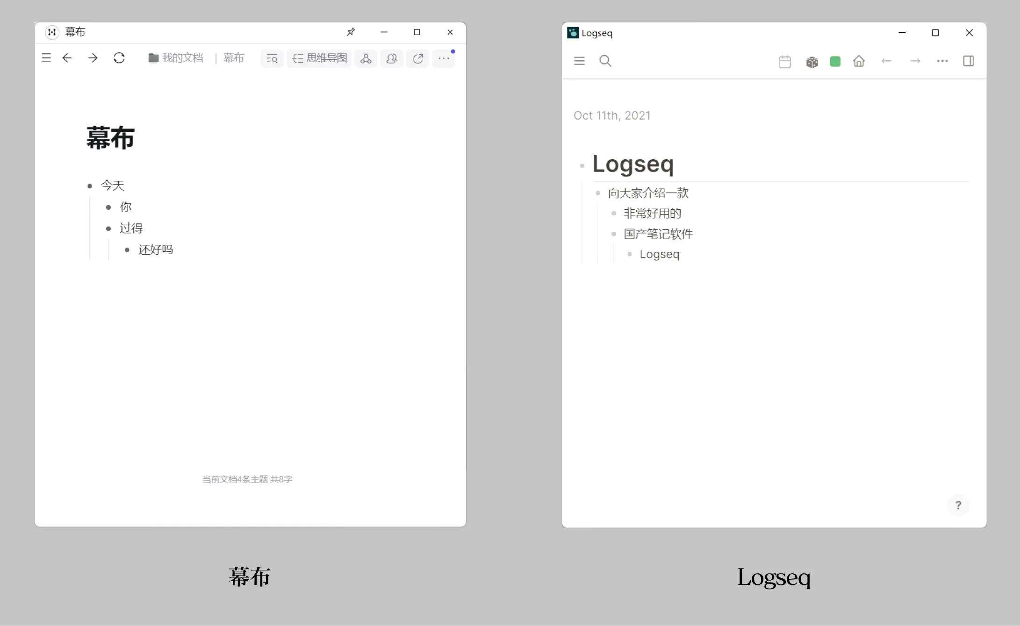Select the text 过得
Image resolution: width=1020 pixels, height=626 pixels.
tap(131, 228)
